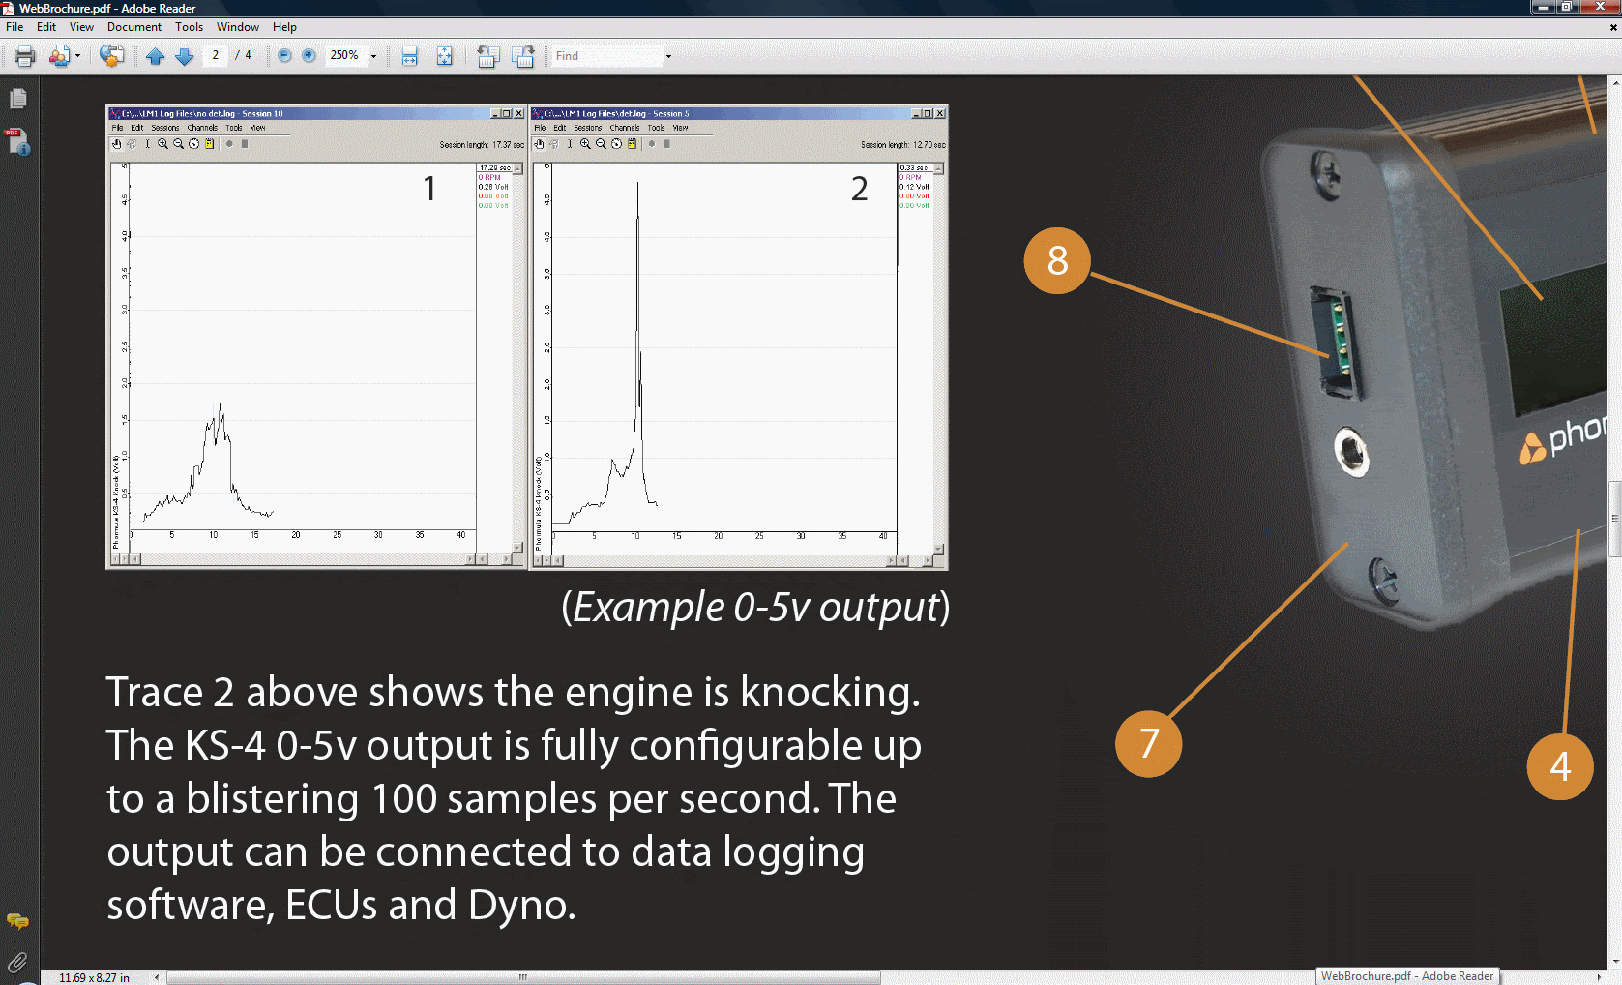
Task: Open the Comments panel speech-bubble icon
Action: [17, 921]
